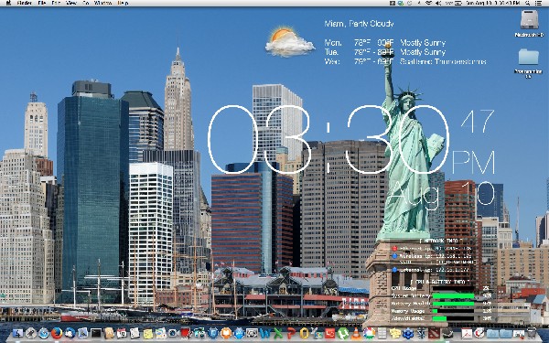Viewport: 549px width, 343px height.
Task: Open Stickies yellow notes dock icon
Action: click(148, 334)
